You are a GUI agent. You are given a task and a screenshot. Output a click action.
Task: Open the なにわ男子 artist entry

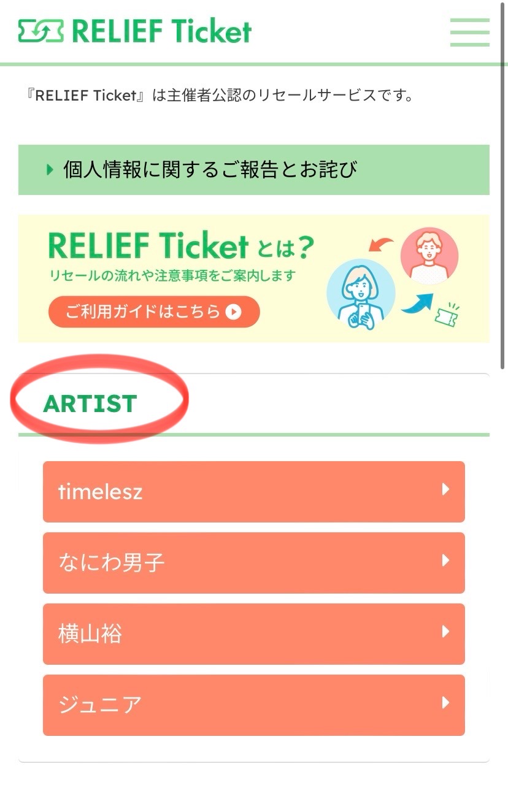(254, 563)
